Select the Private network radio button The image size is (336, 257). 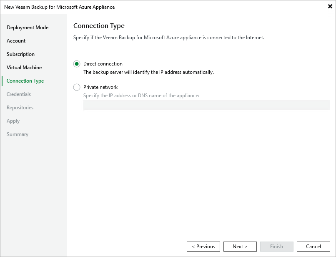(x=76, y=87)
